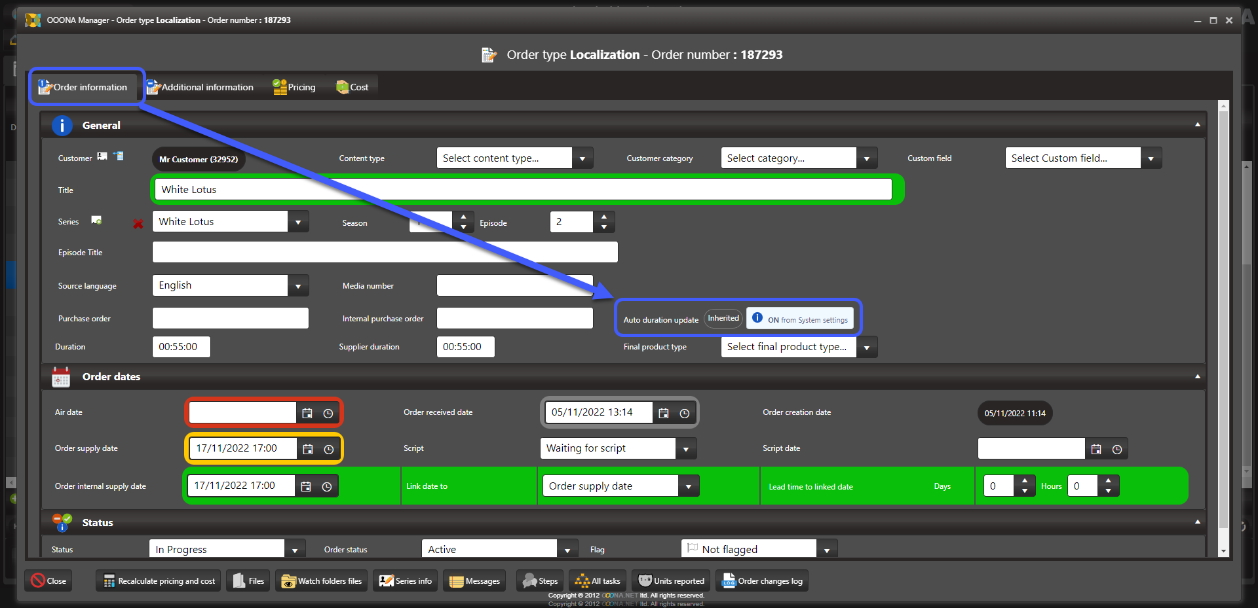
Task: Click into the Episode Title text field
Action: [x=385, y=253]
